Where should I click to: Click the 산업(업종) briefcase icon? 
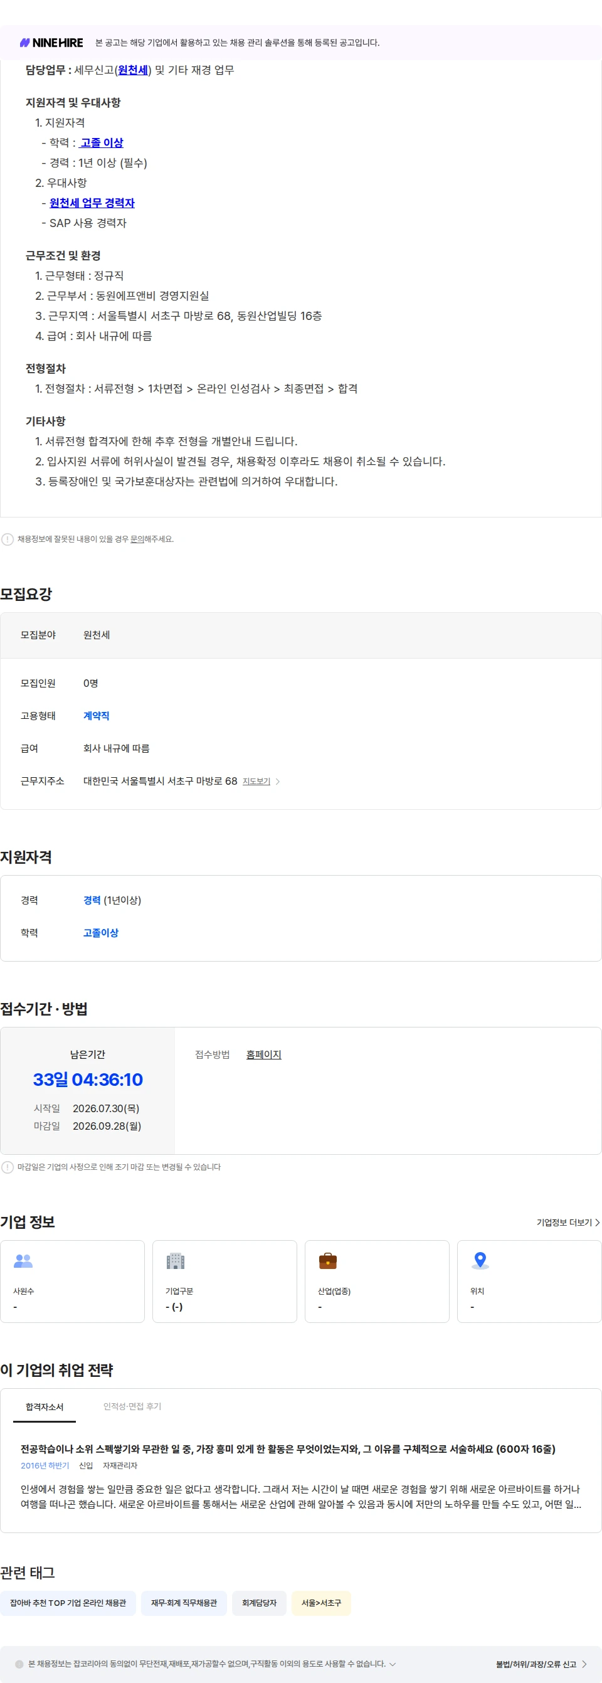tap(328, 1260)
